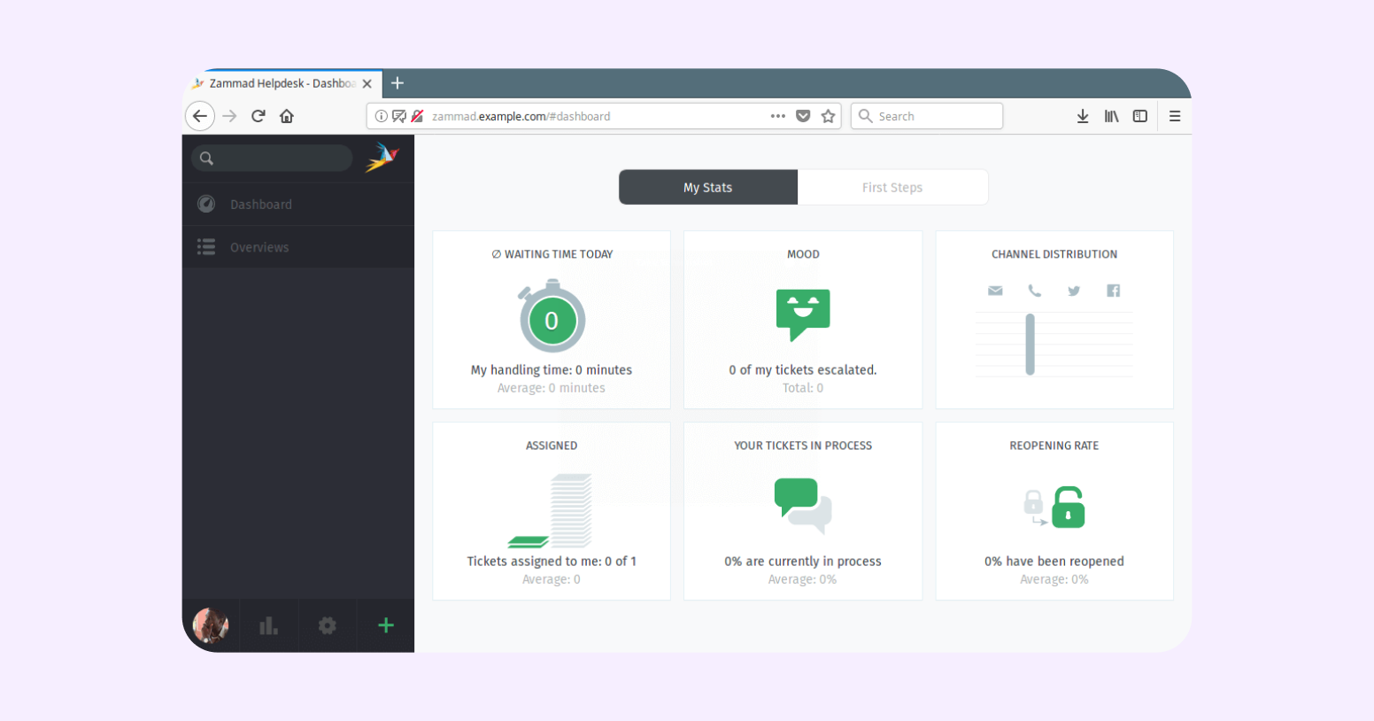Click the browser home icon
This screenshot has height=721, width=1374.
pos(287,116)
